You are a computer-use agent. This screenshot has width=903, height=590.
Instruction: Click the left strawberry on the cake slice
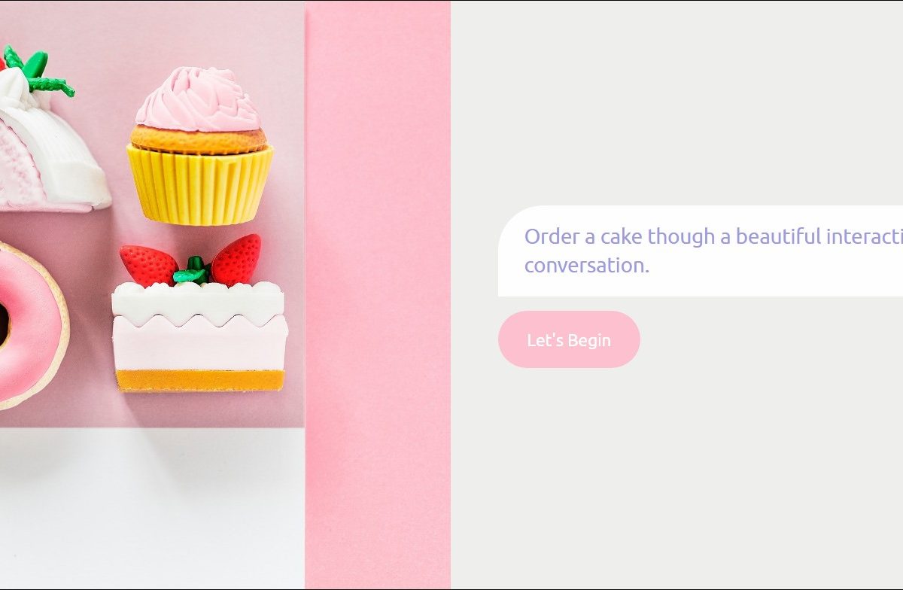(x=147, y=265)
